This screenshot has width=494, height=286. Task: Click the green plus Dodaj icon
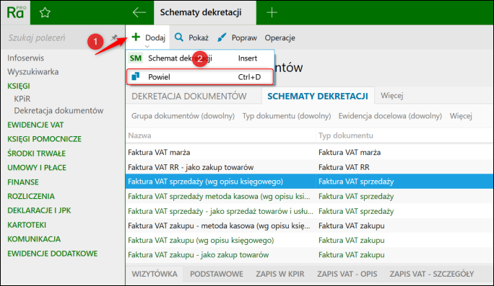[136, 37]
